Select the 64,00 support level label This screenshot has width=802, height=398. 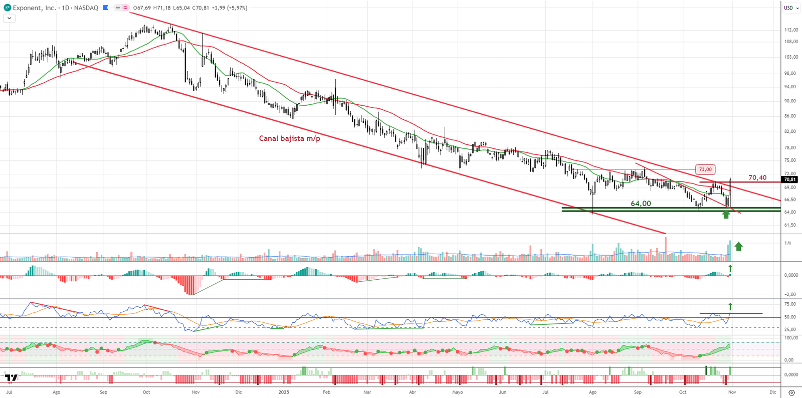[x=641, y=204]
